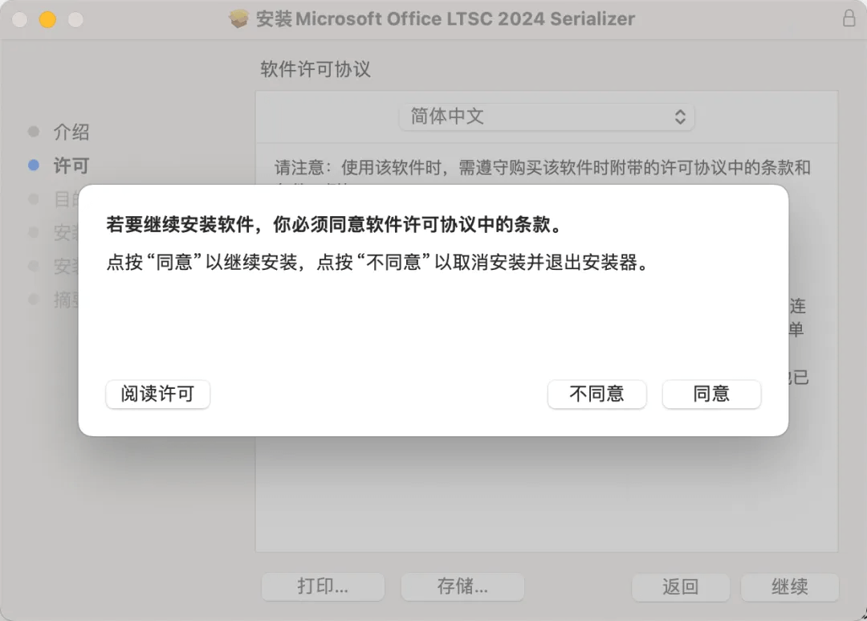Image resolution: width=867 pixels, height=621 pixels.
Task: Select the blue 许可 step bullet
Action: pos(34,165)
